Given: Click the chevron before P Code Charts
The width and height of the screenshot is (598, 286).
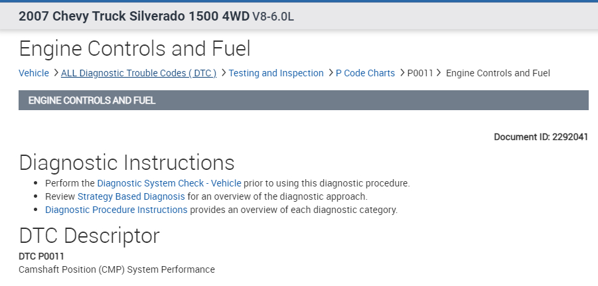Looking at the screenshot, I should tap(331, 73).
